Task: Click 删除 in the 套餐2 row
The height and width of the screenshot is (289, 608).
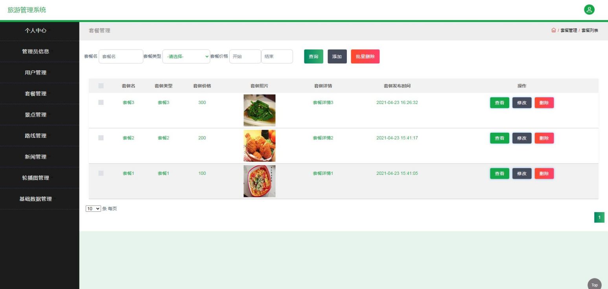Action: tap(544, 138)
